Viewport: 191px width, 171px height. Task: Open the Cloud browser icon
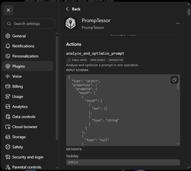(x=8, y=127)
